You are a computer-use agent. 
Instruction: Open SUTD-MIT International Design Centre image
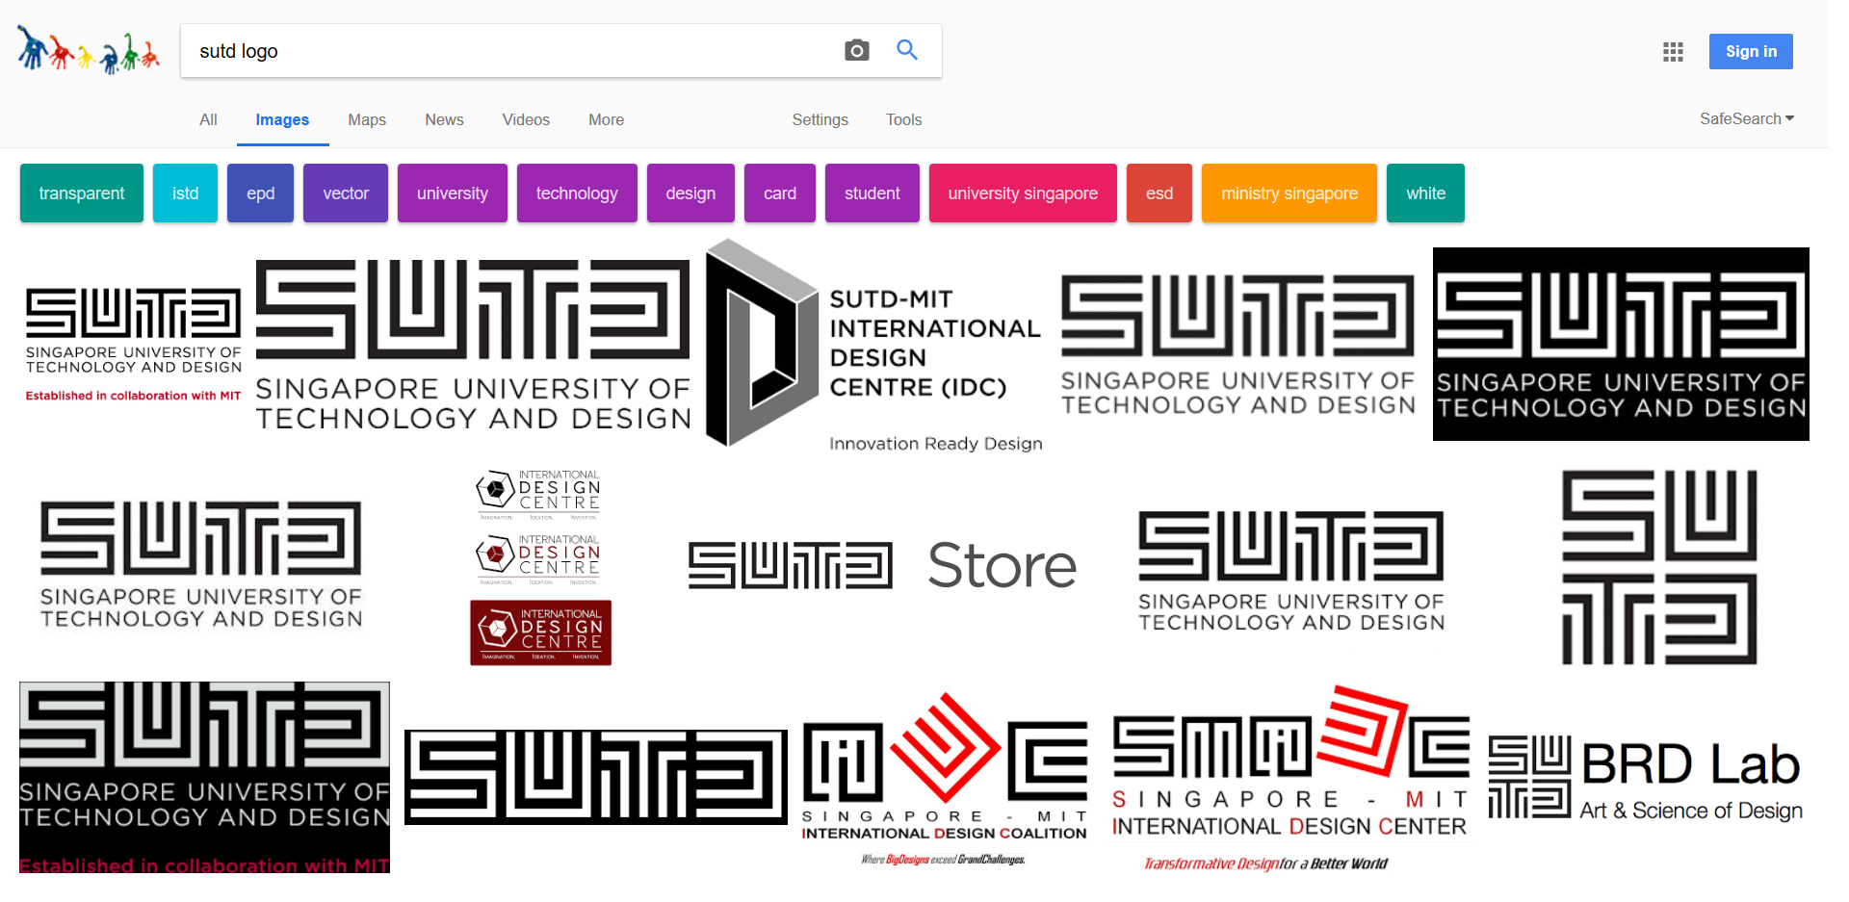pyautogui.click(x=874, y=344)
